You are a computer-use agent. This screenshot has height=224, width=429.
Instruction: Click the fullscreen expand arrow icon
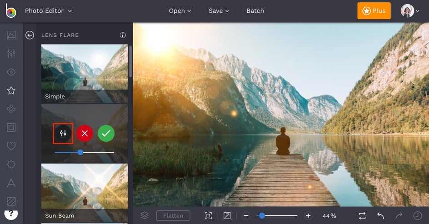pos(227,215)
